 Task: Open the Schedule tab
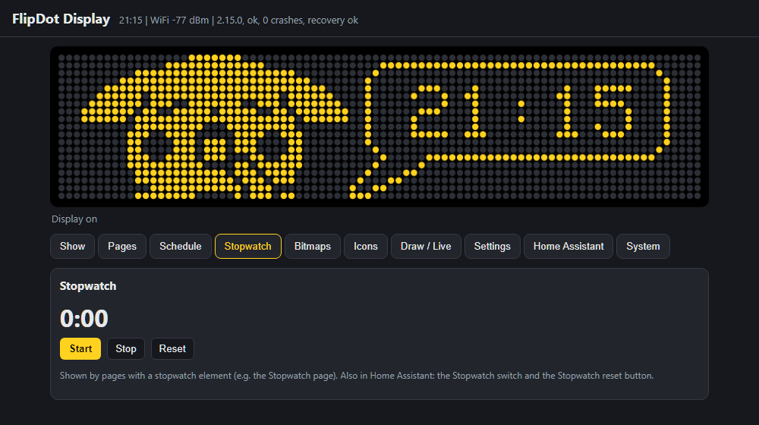[x=181, y=246]
